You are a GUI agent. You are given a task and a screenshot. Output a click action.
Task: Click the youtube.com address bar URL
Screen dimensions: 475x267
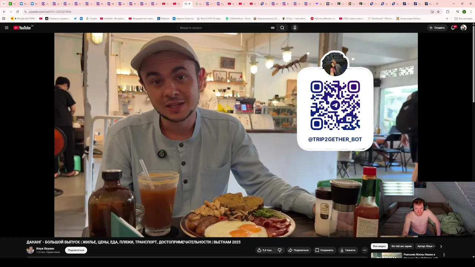(50, 11)
